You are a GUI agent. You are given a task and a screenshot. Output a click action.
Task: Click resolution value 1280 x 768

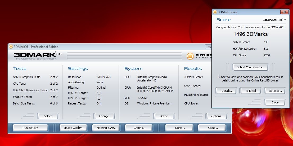103,77
